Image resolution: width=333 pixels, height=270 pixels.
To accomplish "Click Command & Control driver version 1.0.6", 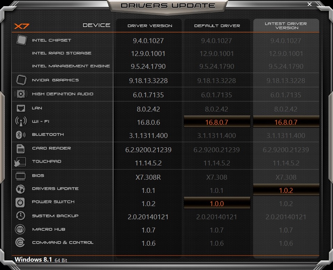I will point(148,243).
